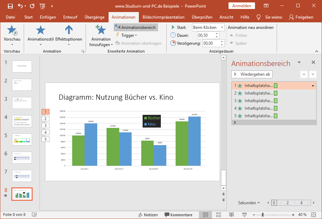Switch to reading view icon
This screenshot has height=219, width=322.
point(231,215)
